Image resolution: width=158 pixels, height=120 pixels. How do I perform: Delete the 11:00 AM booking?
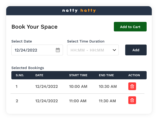(132, 100)
